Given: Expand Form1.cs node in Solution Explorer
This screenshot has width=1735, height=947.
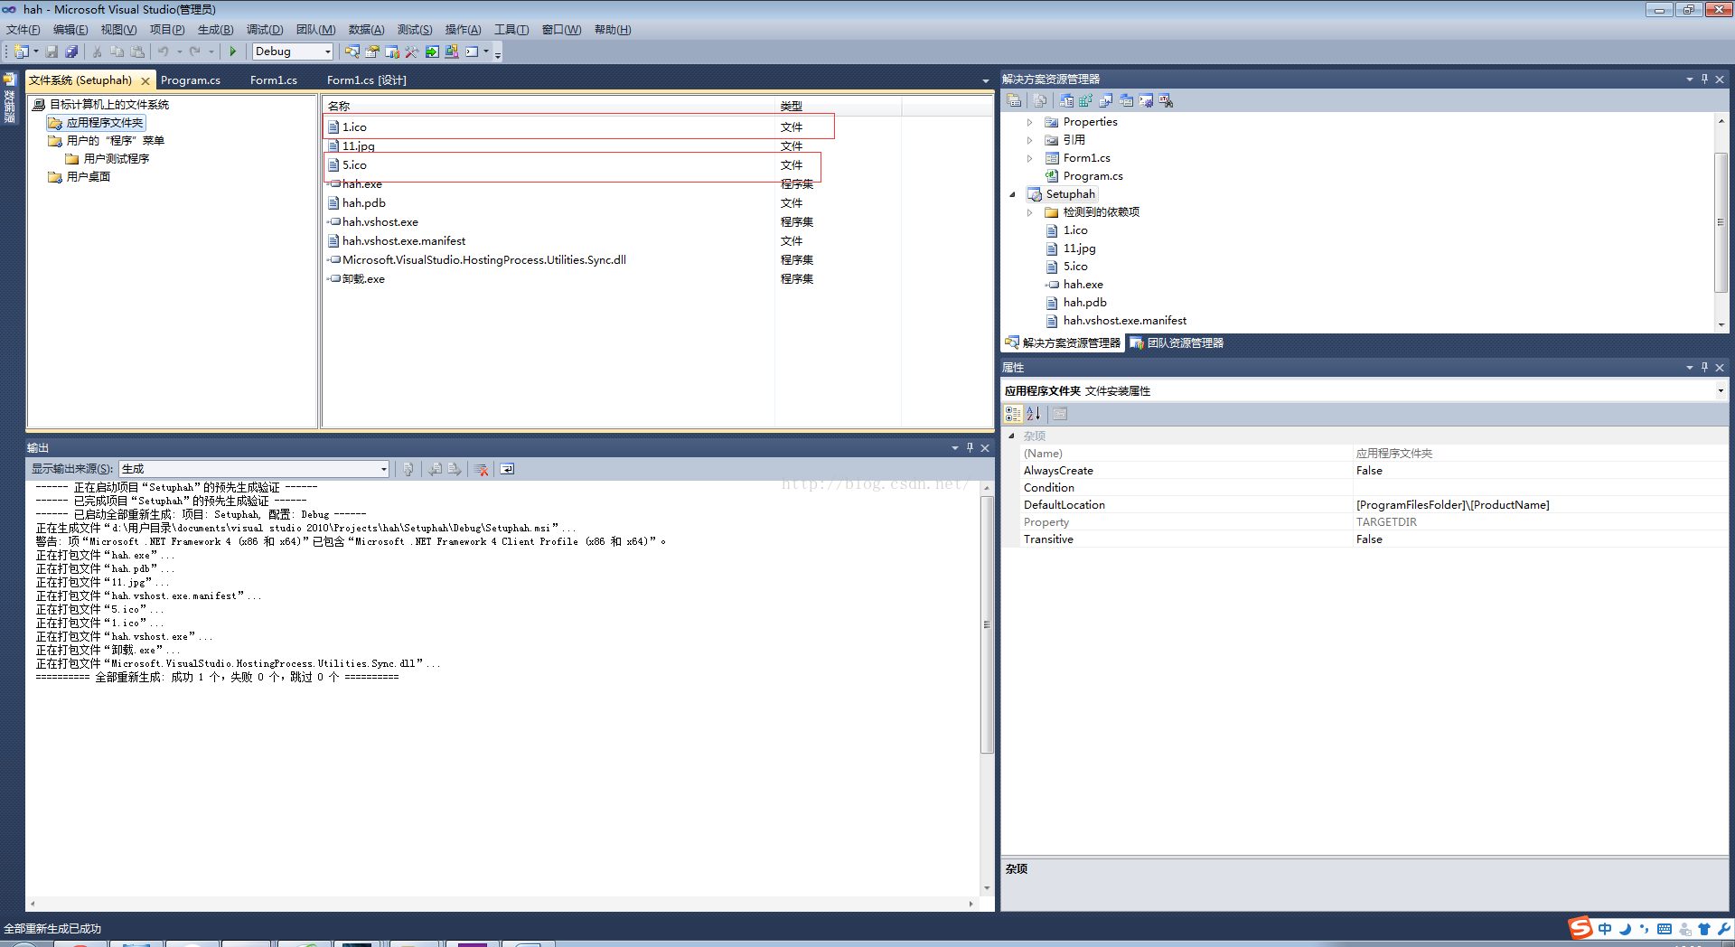Looking at the screenshot, I should click(x=1029, y=158).
